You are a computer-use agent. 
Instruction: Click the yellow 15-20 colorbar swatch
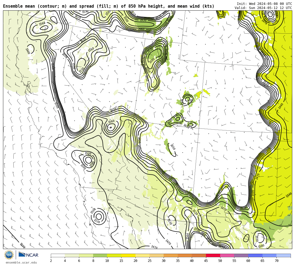[128, 255]
